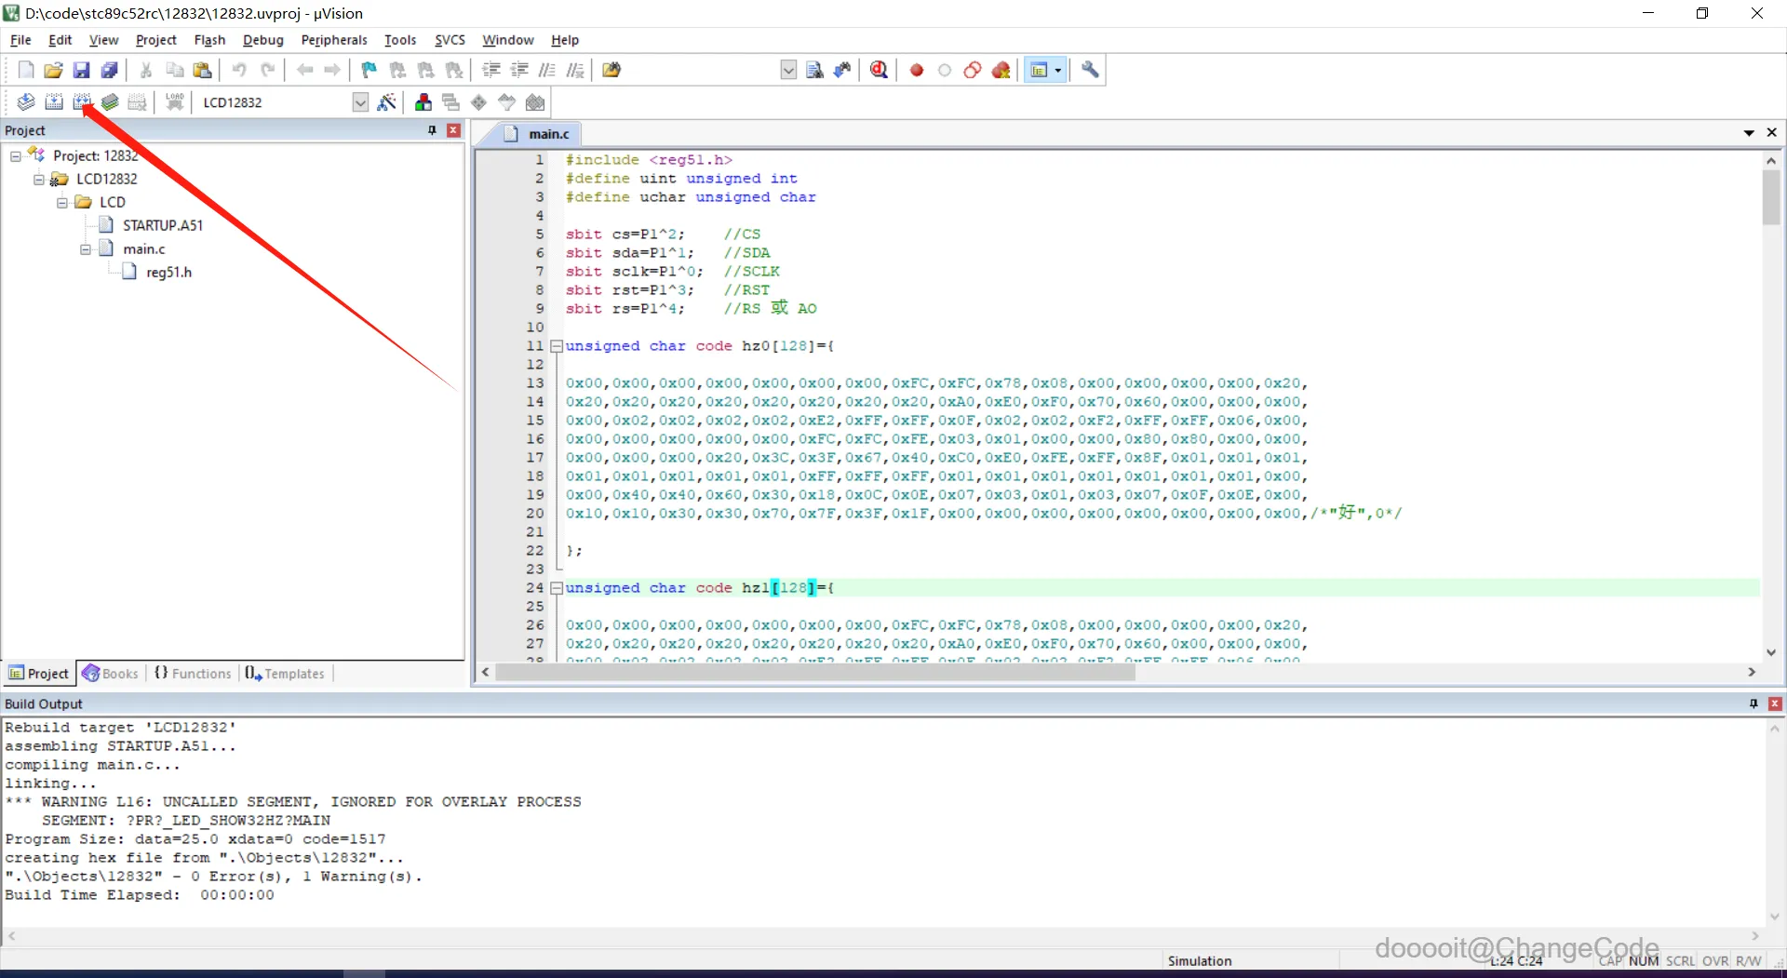The width and height of the screenshot is (1787, 978).
Task: Click the Kill all breakpoints icon
Action: [1001, 70]
